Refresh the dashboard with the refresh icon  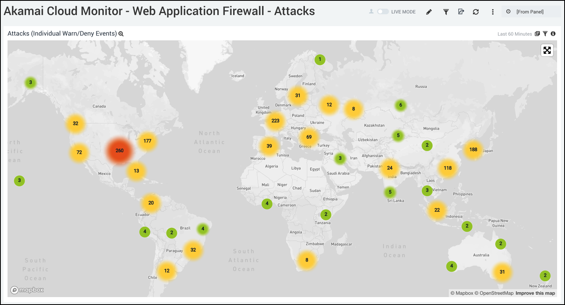pyautogui.click(x=475, y=12)
